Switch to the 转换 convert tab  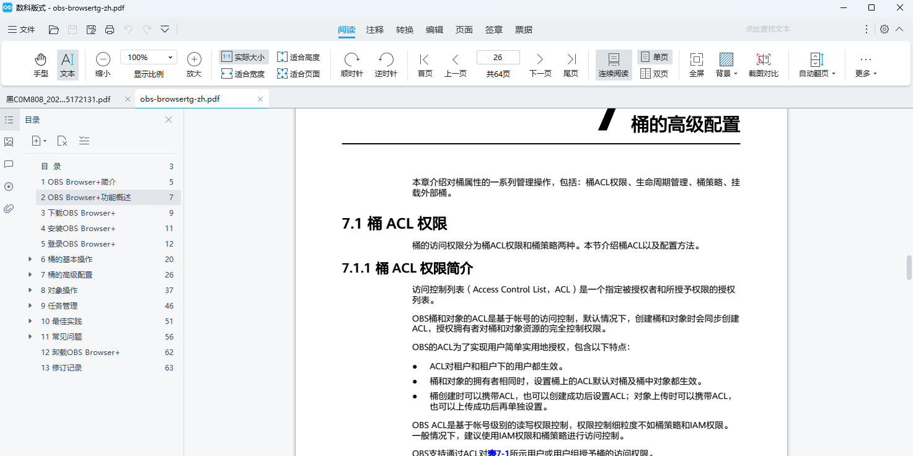(x=405, y=30)
